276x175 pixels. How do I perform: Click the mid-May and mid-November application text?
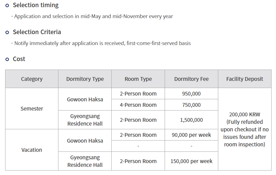click(93, 16)
